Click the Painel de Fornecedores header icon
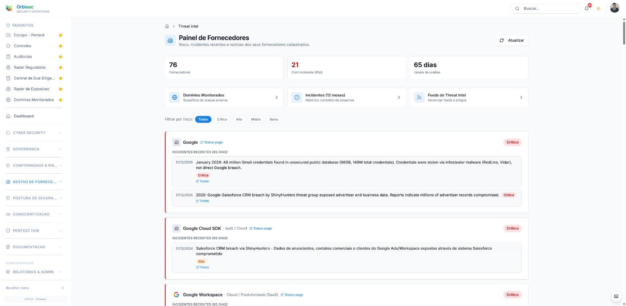The image size is (626, 306). coord(170,40)
